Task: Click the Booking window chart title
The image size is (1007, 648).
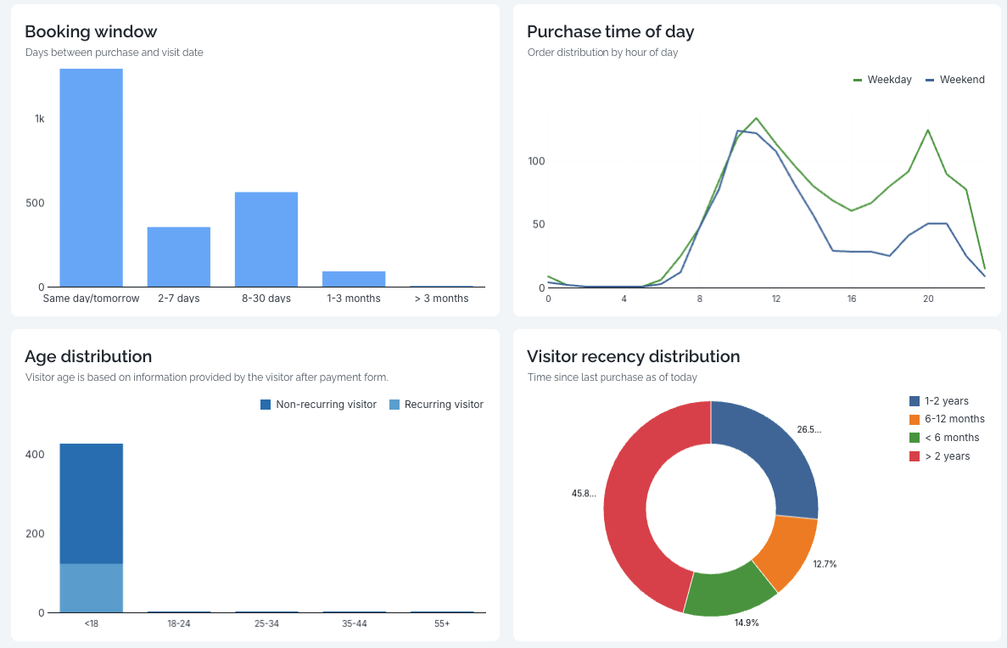Action: pyautogui.click(x=91, y=31)
